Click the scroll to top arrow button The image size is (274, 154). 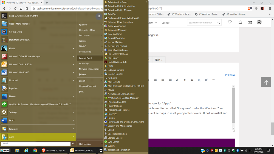[x=266, y=82]
